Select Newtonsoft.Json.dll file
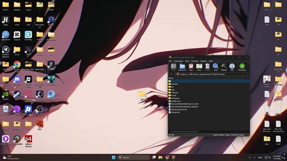Image resolution: width=287 pixels, height=161 pixels. coord(178,110)
